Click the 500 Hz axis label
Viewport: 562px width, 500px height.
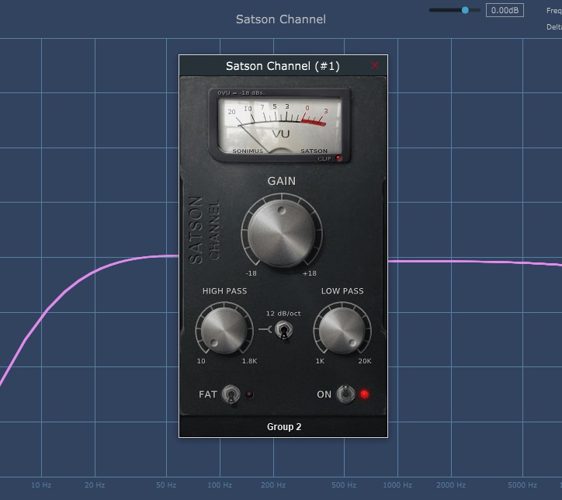coord(344,485)
